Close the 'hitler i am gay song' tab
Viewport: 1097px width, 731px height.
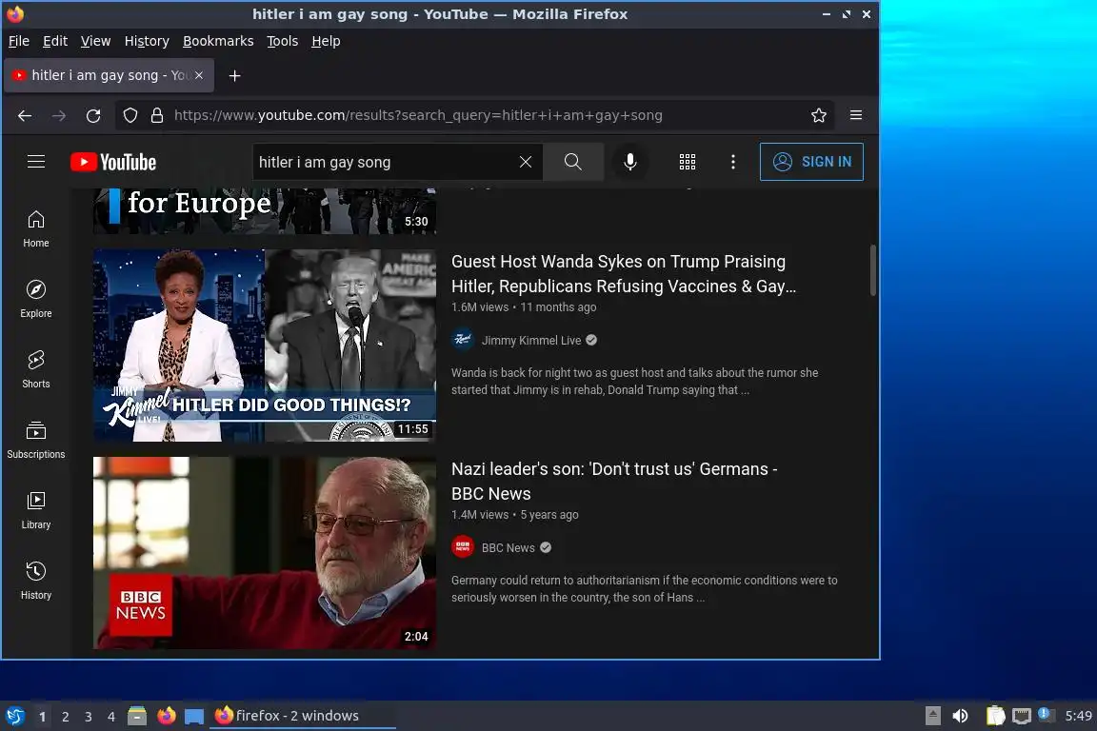tap(199, 75)
